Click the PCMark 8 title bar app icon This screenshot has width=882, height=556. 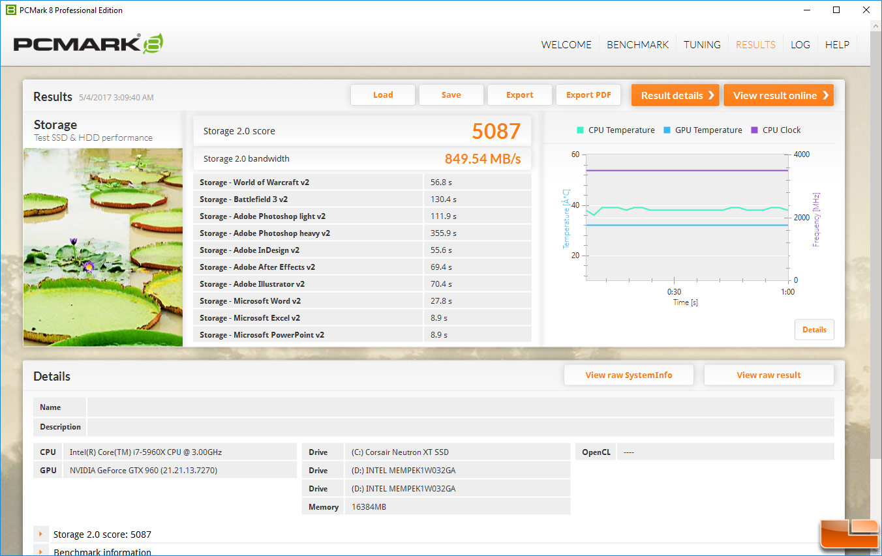tap(11, 10)
